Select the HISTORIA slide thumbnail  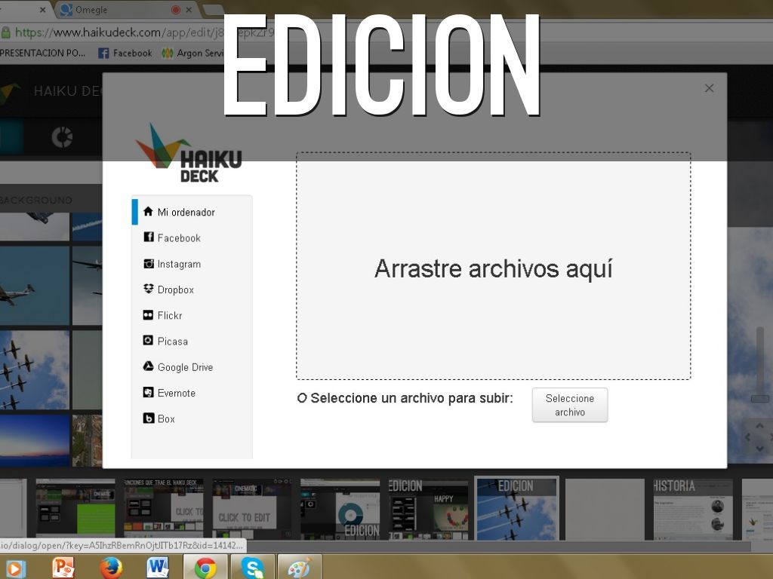click(692, 508)
